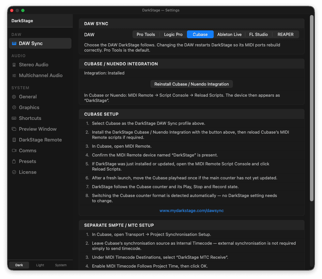Select Pro Tools as the DAW

(x=146, y=34)
